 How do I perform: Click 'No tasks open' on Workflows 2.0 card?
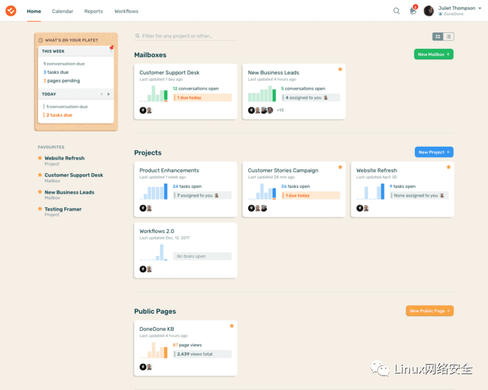pyautogui.click(x=202, y=256)
